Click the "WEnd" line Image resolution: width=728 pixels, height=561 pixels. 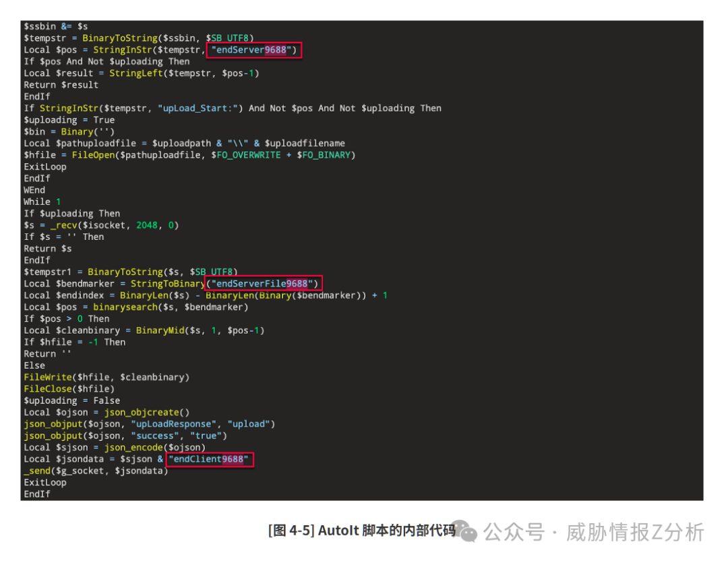tap(34, 190)
